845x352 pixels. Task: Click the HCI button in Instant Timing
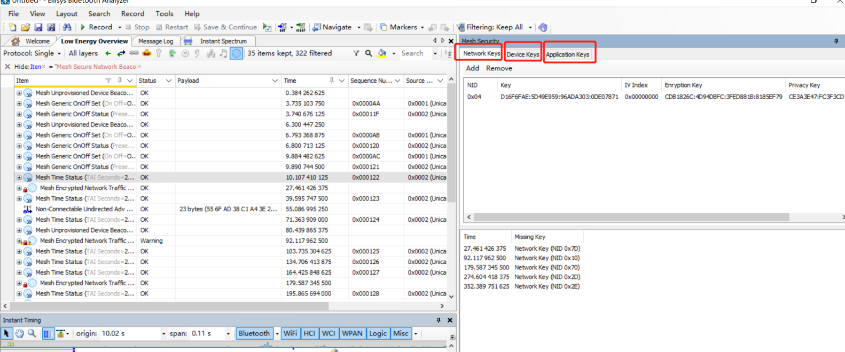[309, 333]
